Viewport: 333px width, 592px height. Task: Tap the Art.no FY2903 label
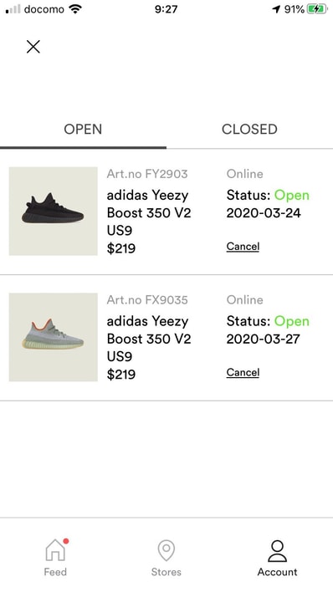point(147,174)
